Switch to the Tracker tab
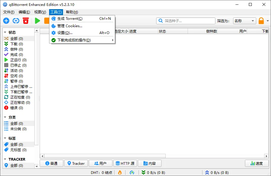This screenshot has width=271, height=176. coord(76,163)
